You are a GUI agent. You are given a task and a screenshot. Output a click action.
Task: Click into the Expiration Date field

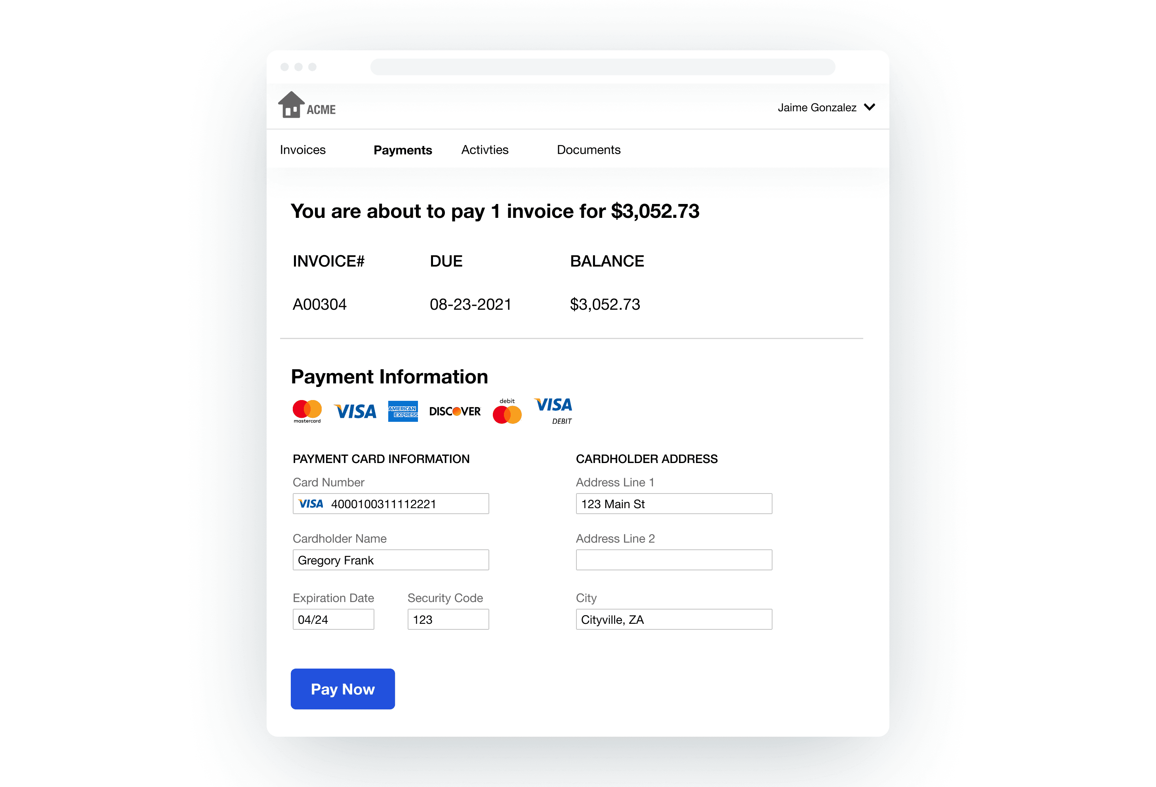tap(333, 619)
